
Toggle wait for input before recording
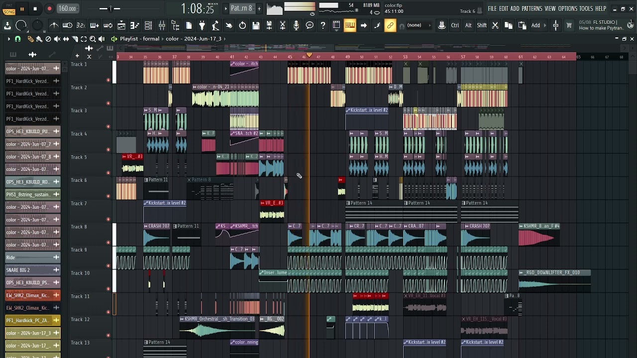68,25
